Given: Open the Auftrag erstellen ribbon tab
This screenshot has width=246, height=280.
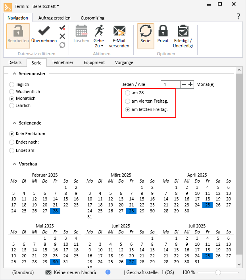Looking at the screenshot, I should click(x=54, y=18).
